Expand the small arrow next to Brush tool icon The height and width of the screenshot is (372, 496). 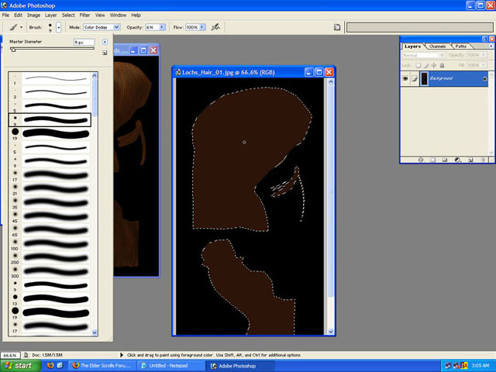(x=21, y=28)
